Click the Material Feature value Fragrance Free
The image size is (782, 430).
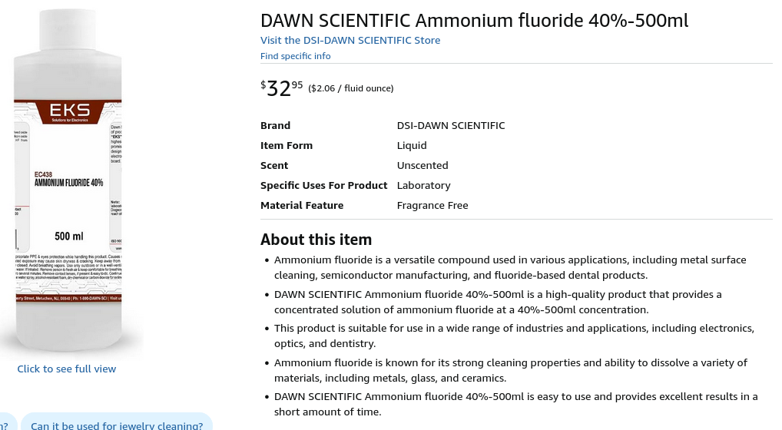click(x=432, y=205)
